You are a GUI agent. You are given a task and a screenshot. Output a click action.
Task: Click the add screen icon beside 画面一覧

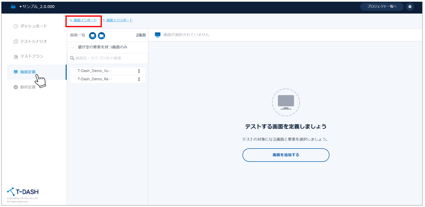pos(92,36)
